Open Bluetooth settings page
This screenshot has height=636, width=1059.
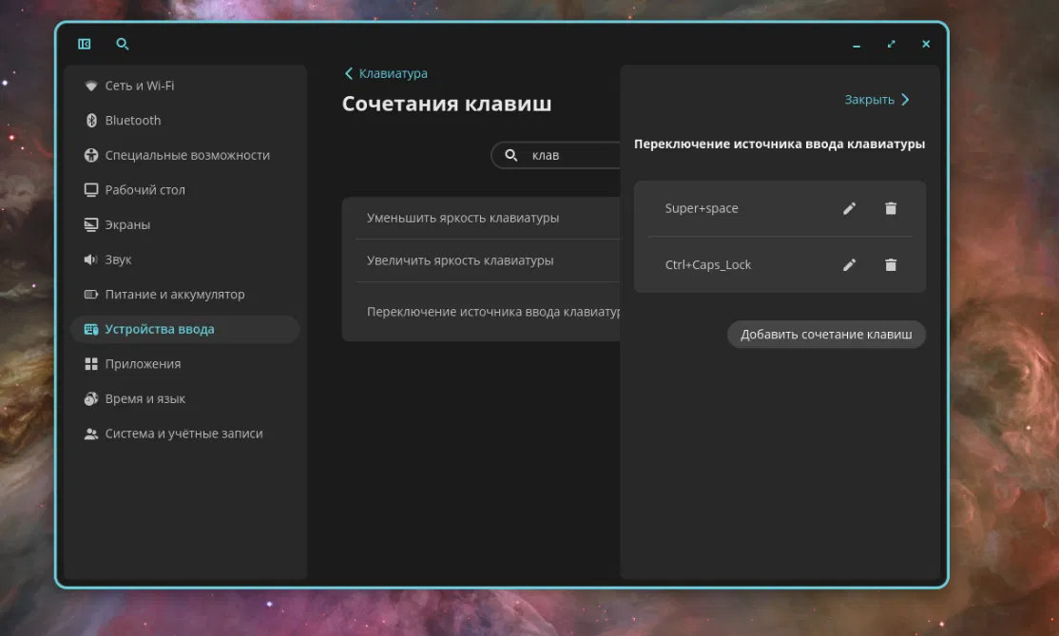185,120
